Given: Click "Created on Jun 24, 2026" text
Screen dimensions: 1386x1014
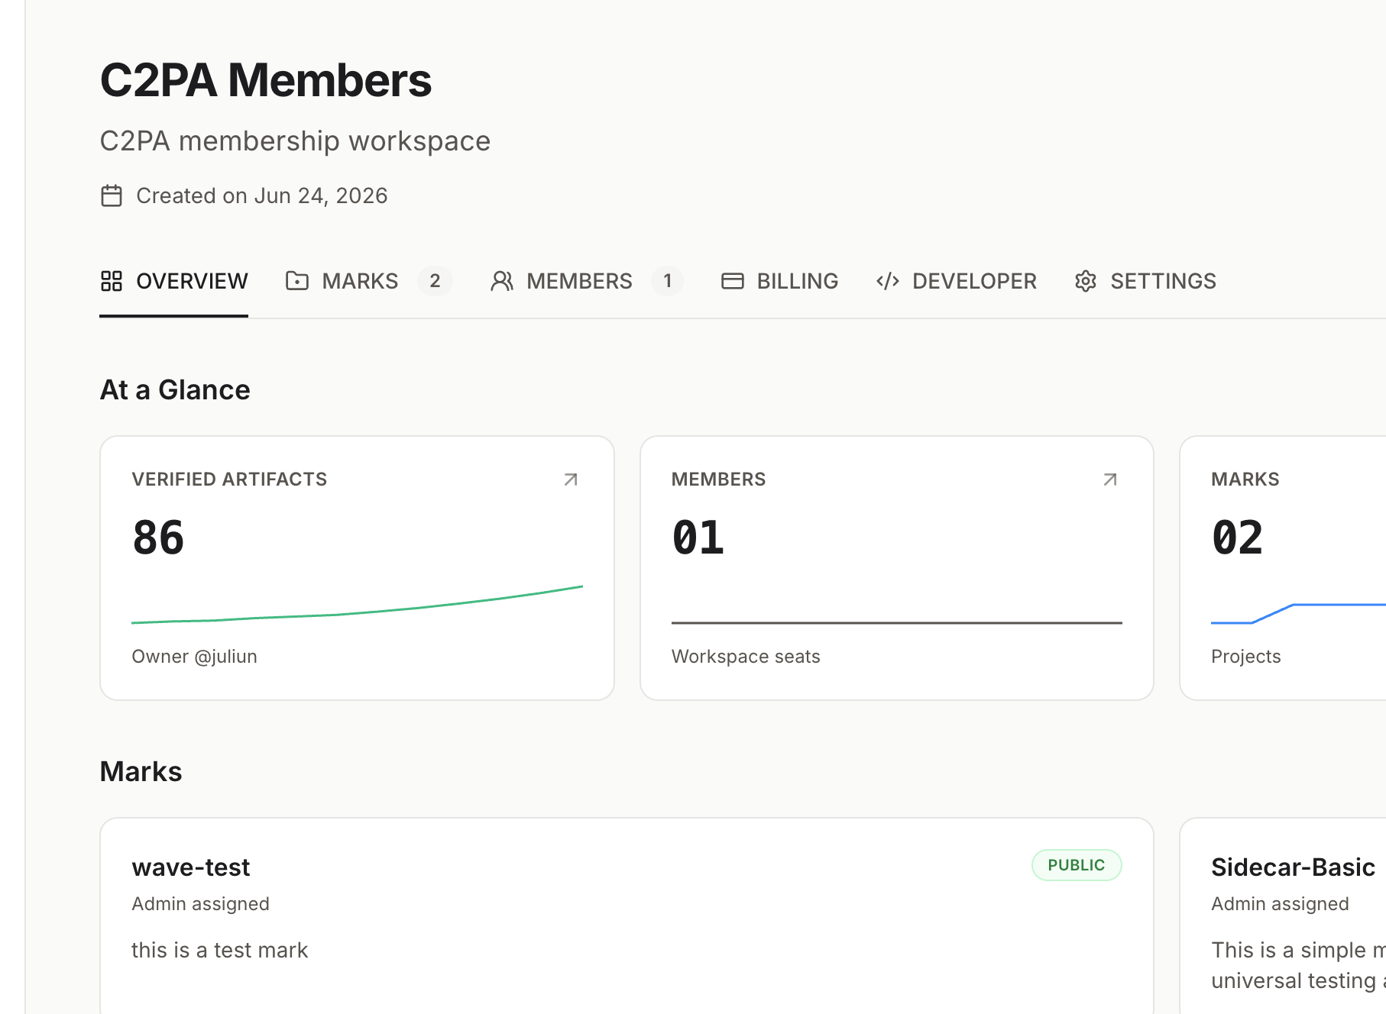Looking at the screenshot, I should pyautogui.click(x=262, y=195).
